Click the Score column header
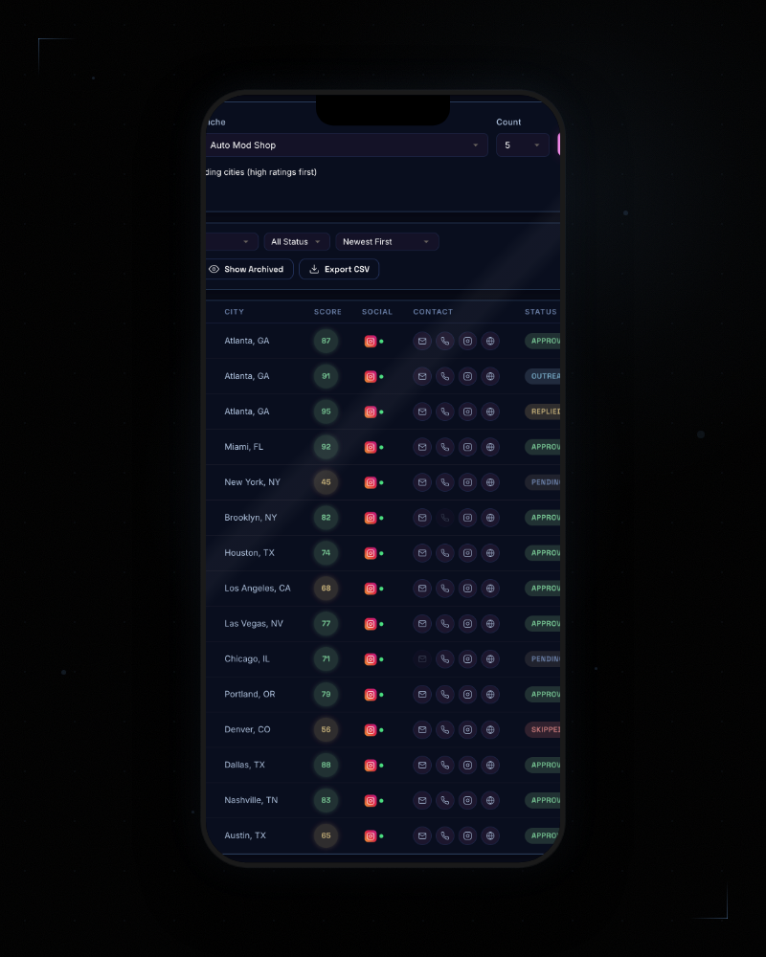 pyautogui.click(x=327, y=312)
